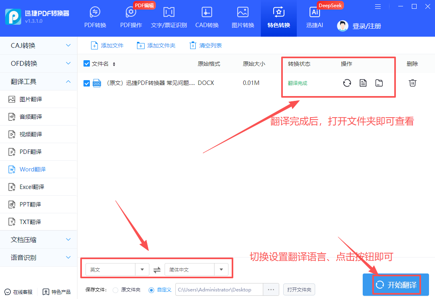Open the output folder icon in 操作 column
This screenshot has height=299, width=435.
click(379, 83)
